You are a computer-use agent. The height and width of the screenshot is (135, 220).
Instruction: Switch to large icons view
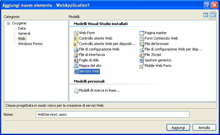206,15
